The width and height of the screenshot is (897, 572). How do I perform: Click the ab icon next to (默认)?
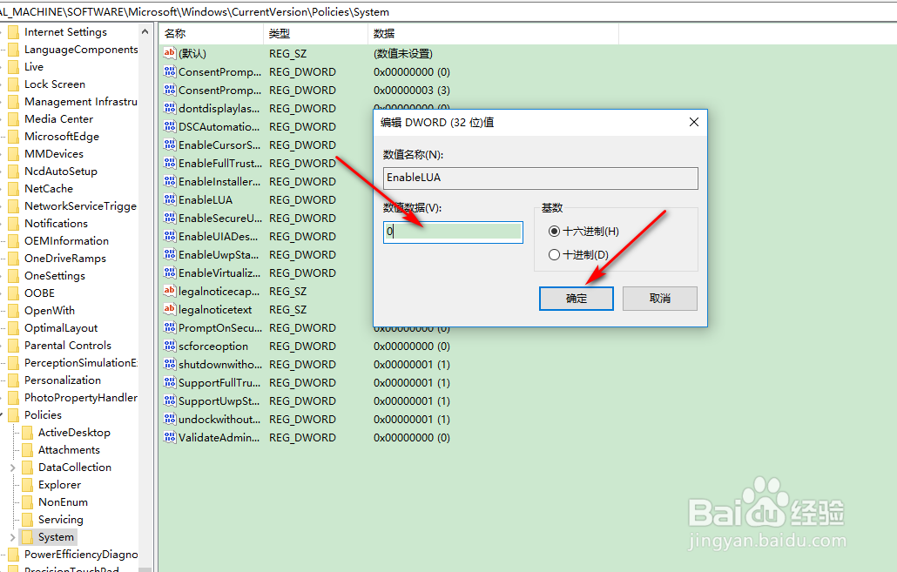click(x=169, y=53)
